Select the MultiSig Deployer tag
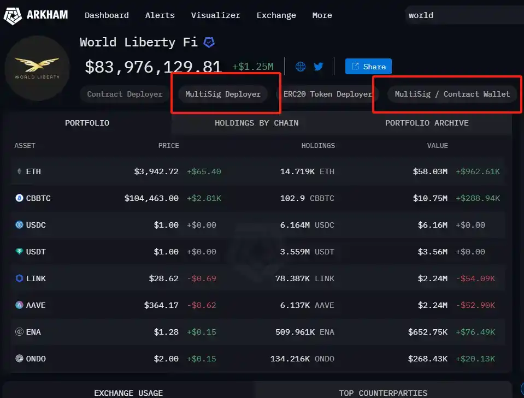Viewport: 524px width, 398px height. (x=223, y=94)
